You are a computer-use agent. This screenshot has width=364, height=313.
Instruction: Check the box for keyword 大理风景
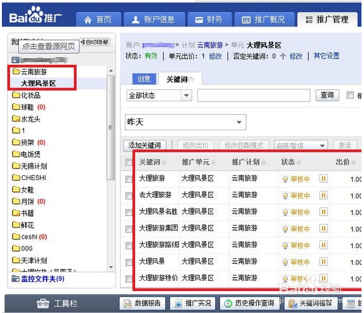[x=129, y=262]
